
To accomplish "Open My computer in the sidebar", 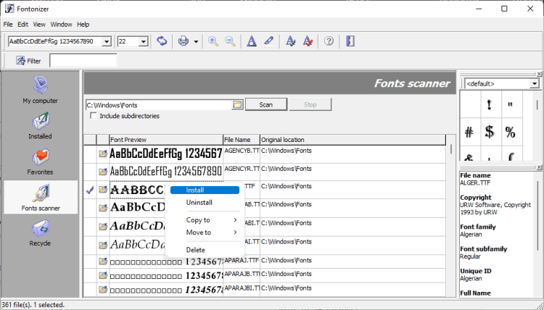I will point(40,90).
